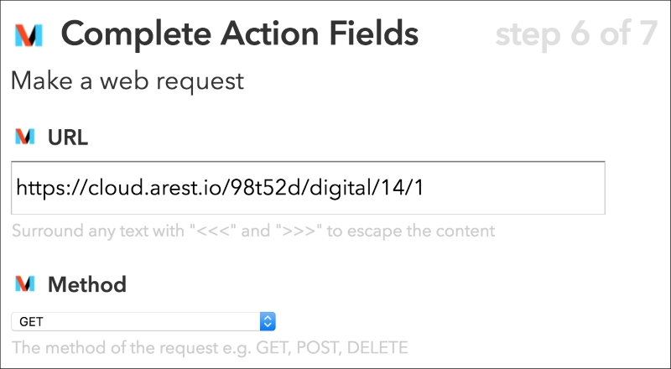The image size is (671, 369).
Task: Open the Method dropdown showing GET
Action: coord(143,321)
